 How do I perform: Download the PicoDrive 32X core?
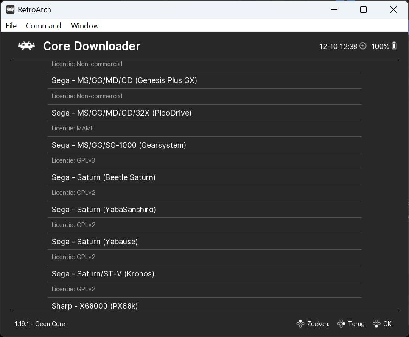122,113
